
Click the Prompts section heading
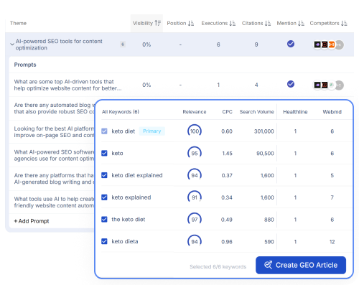(x=25, y=65)
